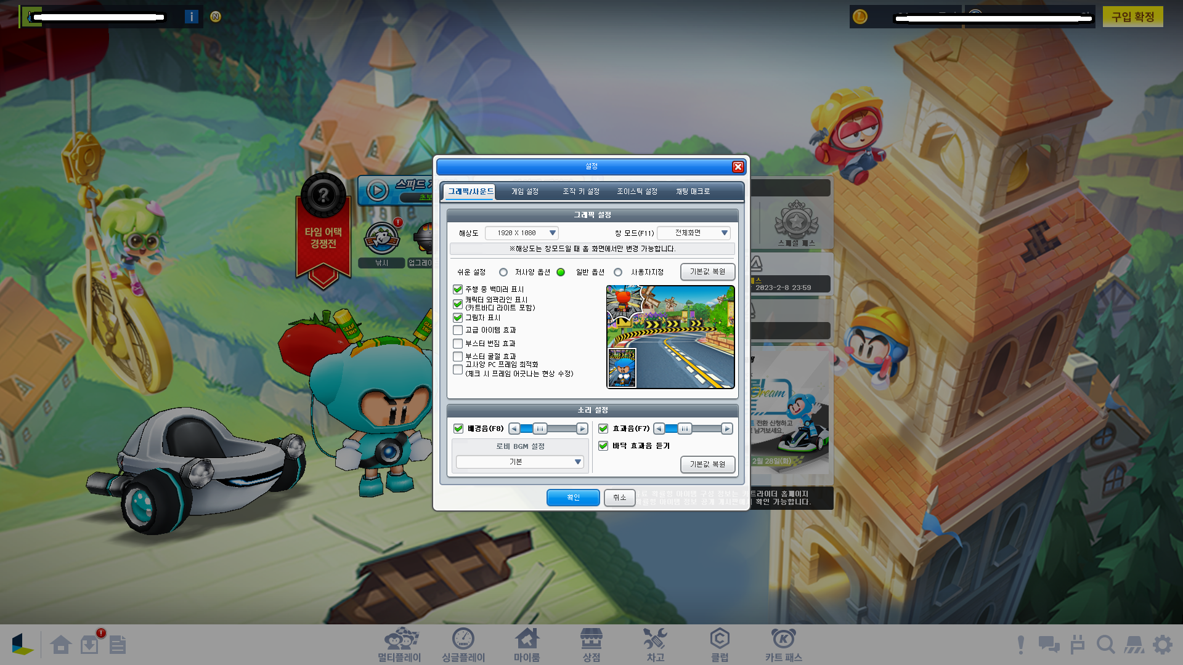1183x665 pixels.
Task: Toggle 캐릭터 외곽라인 표시 checkbox
Action: 458,304
